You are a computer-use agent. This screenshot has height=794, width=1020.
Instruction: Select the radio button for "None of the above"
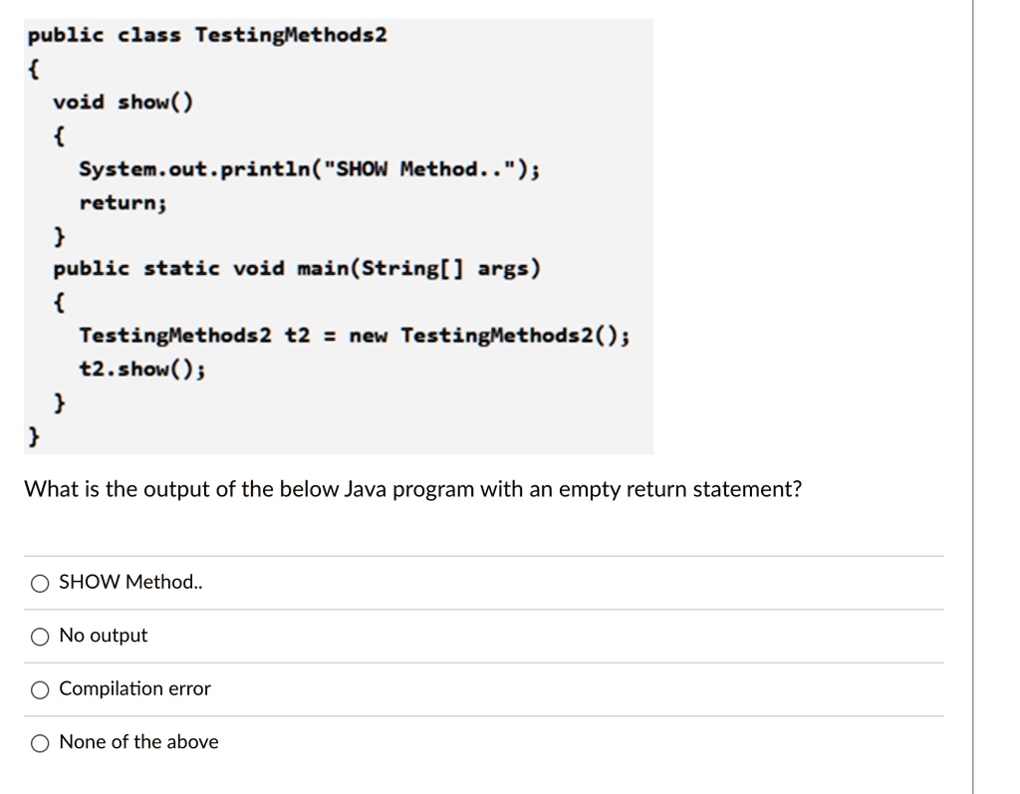pos(40,741)
